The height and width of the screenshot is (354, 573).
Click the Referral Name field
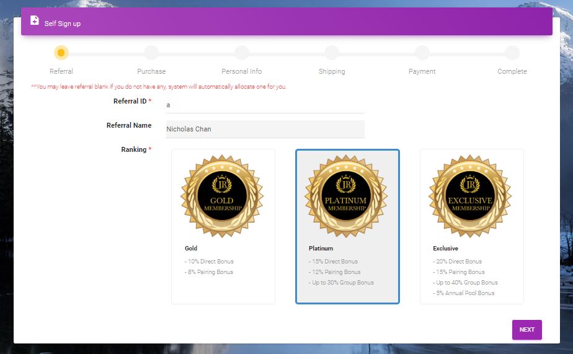click(x=265, y=129)
